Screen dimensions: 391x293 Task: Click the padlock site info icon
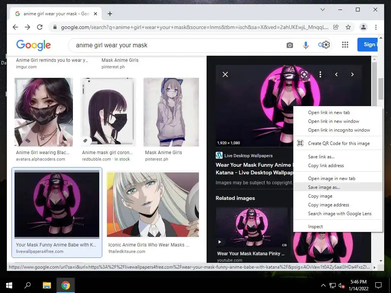55,27
